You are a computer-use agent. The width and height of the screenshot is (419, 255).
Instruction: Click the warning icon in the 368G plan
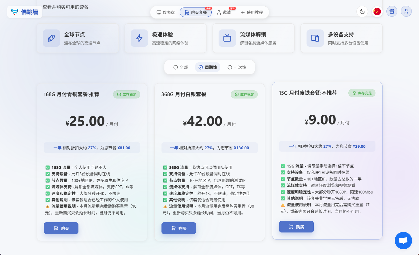coord(165,206)
